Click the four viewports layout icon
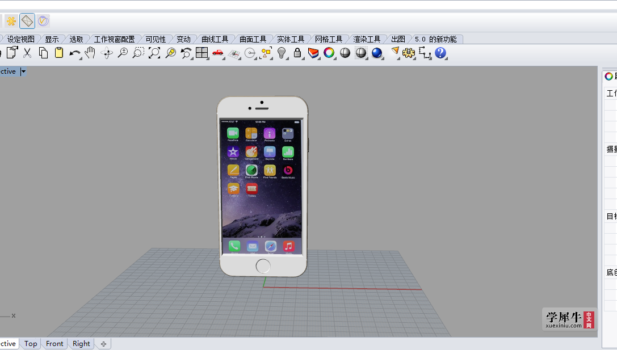This screenshot has height=350, width=617. (x=202, y=53)
